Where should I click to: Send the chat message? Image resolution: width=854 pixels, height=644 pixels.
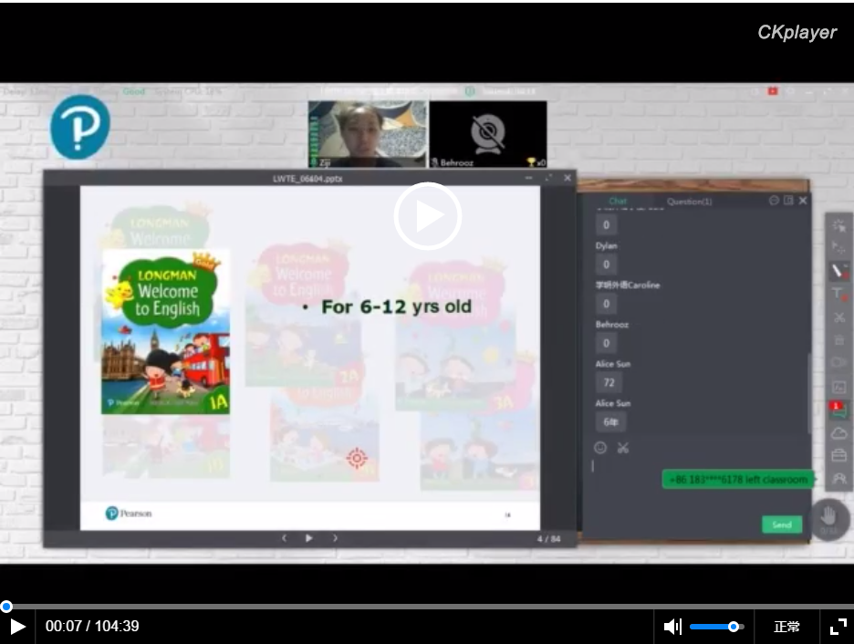tap(782, 525)
